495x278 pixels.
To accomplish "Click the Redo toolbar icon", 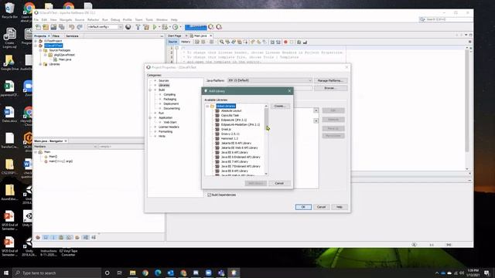I will point(80,27).
